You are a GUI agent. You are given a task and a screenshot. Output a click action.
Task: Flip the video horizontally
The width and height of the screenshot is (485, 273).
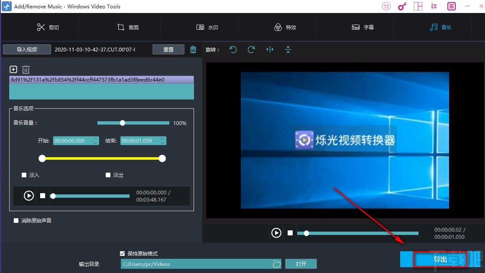pyautogui.click(x=270, y=49)
